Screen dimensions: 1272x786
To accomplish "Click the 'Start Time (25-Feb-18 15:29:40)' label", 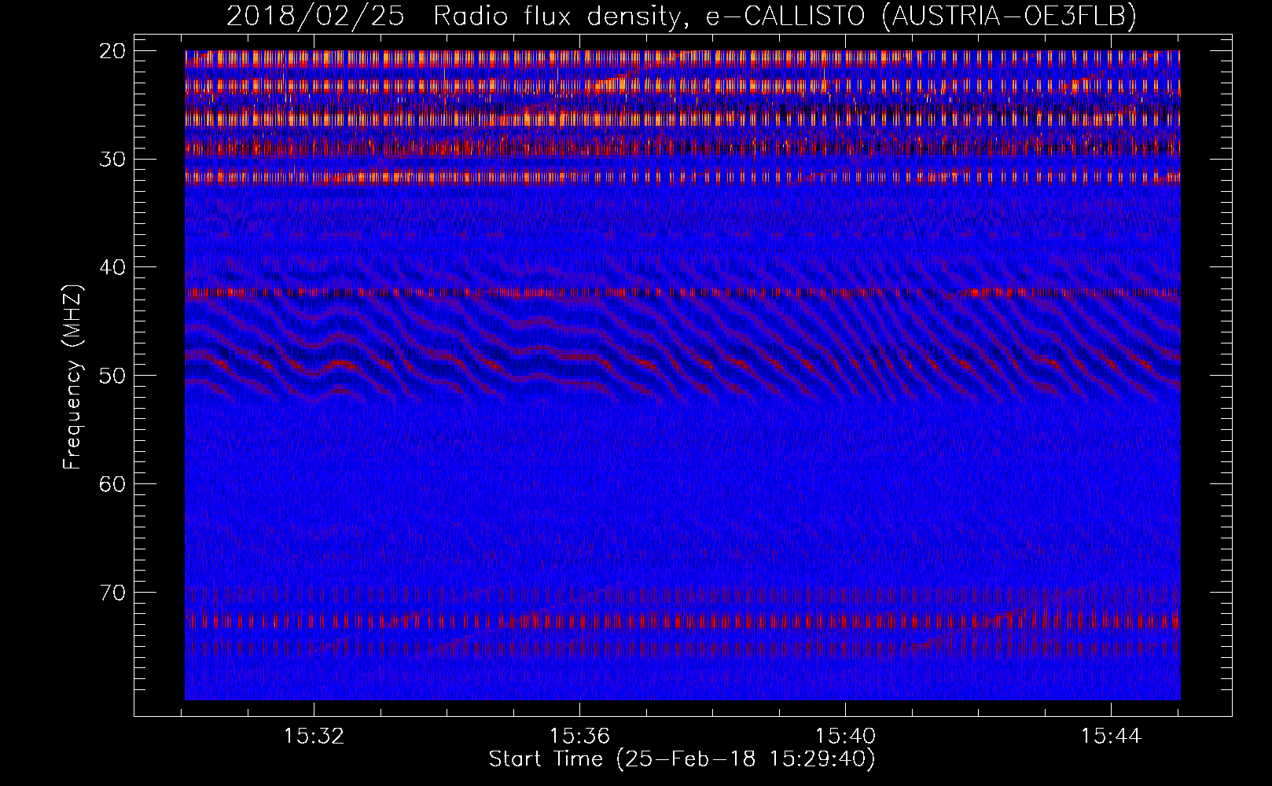I will coord(682,759).
